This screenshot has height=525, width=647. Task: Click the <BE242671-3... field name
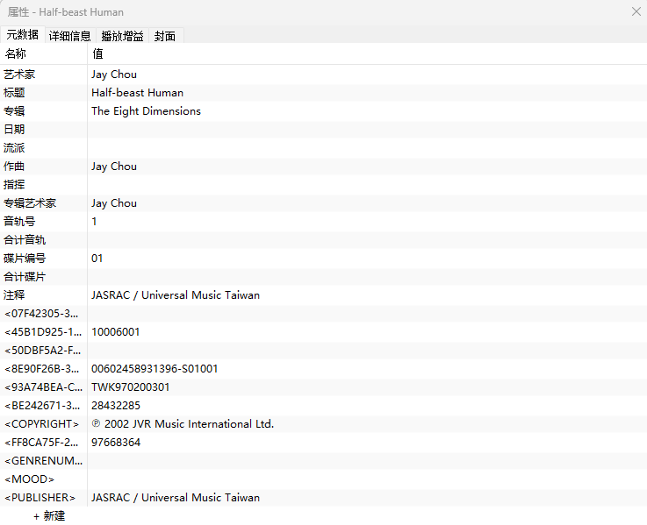click(42, 406)
